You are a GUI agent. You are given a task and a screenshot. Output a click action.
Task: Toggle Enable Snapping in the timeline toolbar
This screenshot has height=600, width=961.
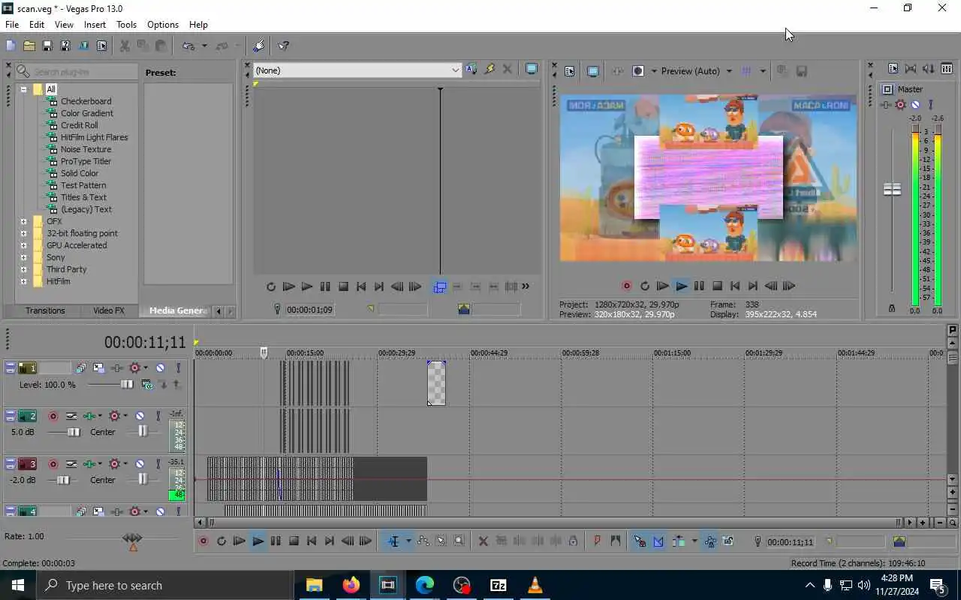(640, 541)
